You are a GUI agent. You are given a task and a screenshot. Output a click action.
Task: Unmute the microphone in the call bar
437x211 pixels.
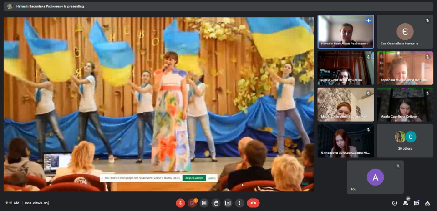(x=180, y=203)
